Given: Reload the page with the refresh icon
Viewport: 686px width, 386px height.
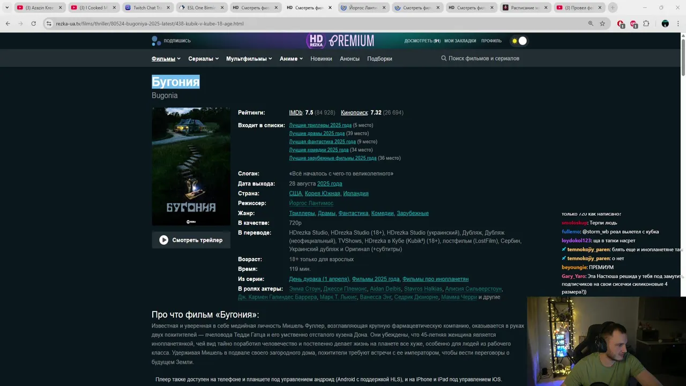Looking at the screenshot, I should (33, 24).
